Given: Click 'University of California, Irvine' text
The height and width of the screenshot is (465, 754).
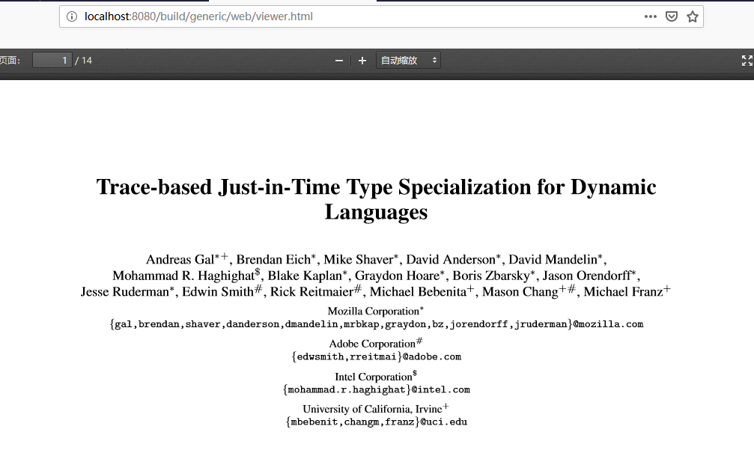Looking at the screenshot, I should point(372,410).
